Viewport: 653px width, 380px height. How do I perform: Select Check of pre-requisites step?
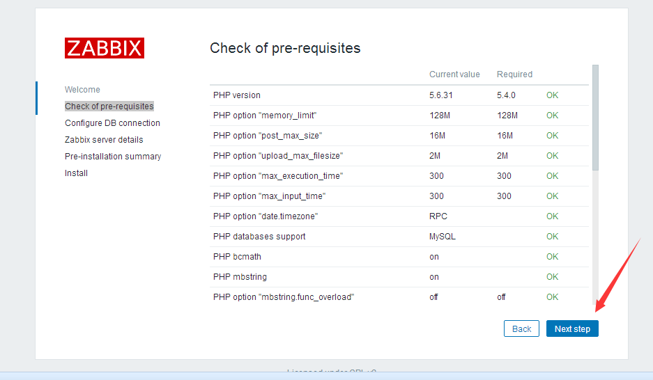pyautogui.click(x=109, y=106)
